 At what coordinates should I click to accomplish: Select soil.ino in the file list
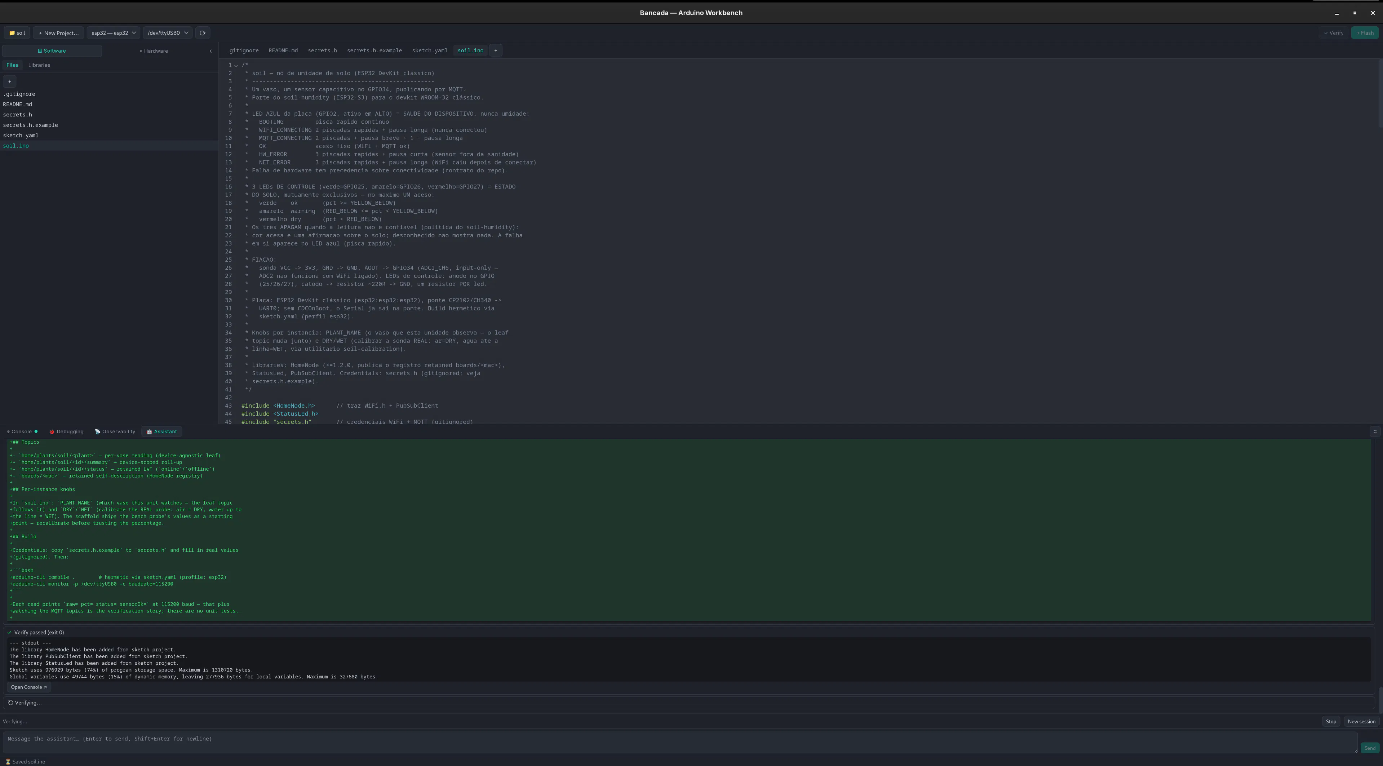tap(109, 146)
